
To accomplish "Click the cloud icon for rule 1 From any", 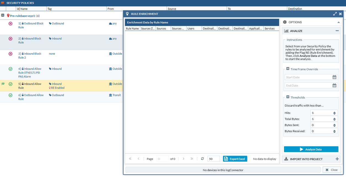I will click(x=110, y=24).
